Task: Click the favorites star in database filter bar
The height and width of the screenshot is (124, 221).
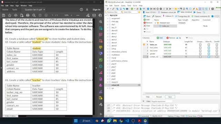Action: 139,12
